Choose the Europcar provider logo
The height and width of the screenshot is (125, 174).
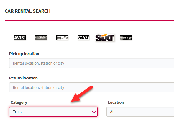[41, 38]
